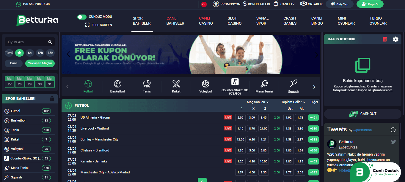Expand +461 markets for Almeria - Girona
405x182 pixels.
(313, 118)
